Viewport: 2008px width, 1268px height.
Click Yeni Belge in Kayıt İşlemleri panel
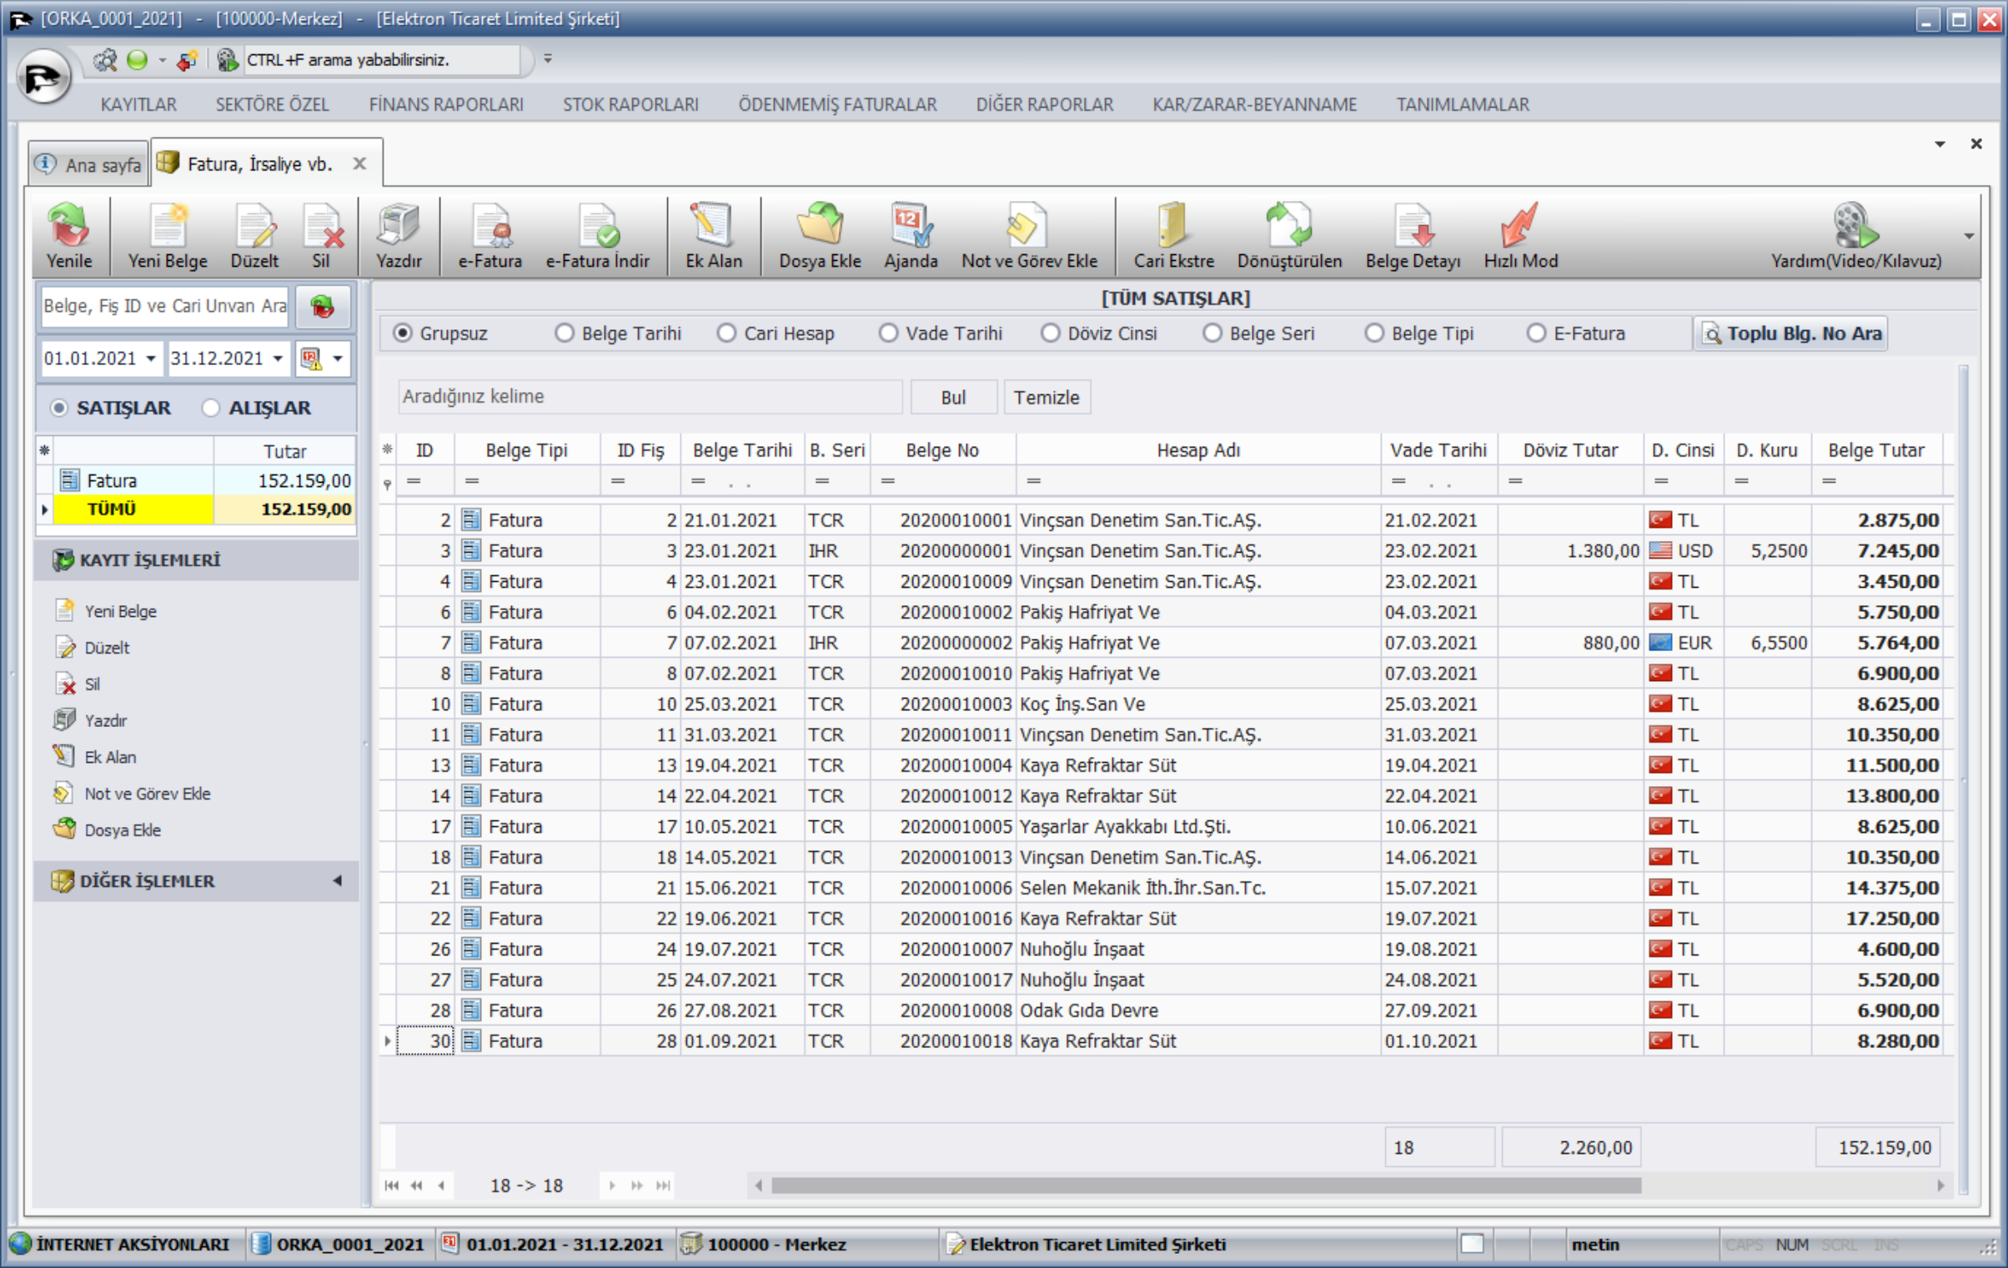point(106,611)
